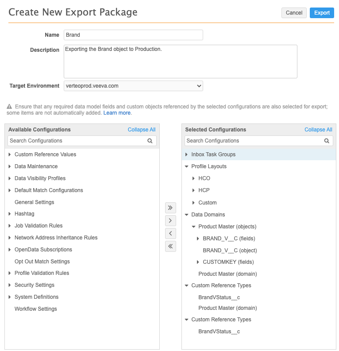Screen dimensions: 339x351
Task: Open the Target Environment dropdown
Action: tap(133, 86)
